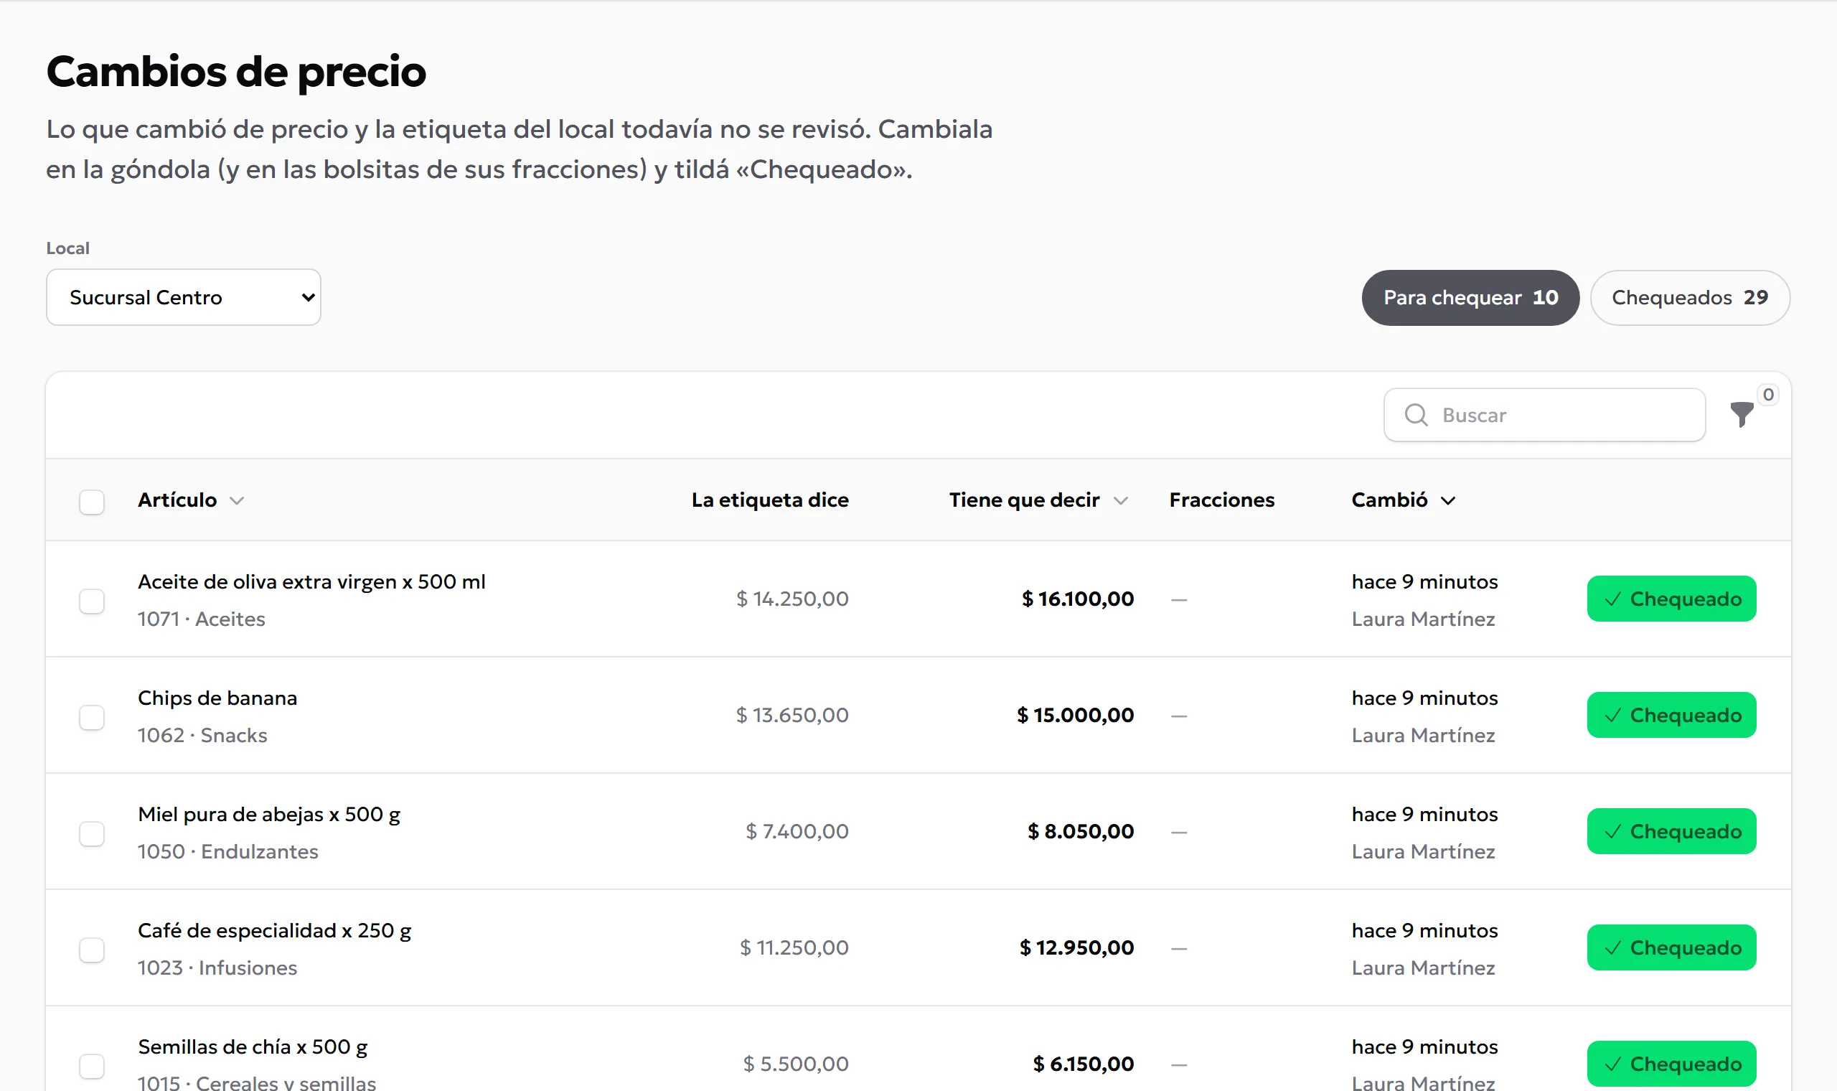The image size is (1837, 1091).
Task: Switch to the Para chequear tab
Action: click(x=1470, y=297)
